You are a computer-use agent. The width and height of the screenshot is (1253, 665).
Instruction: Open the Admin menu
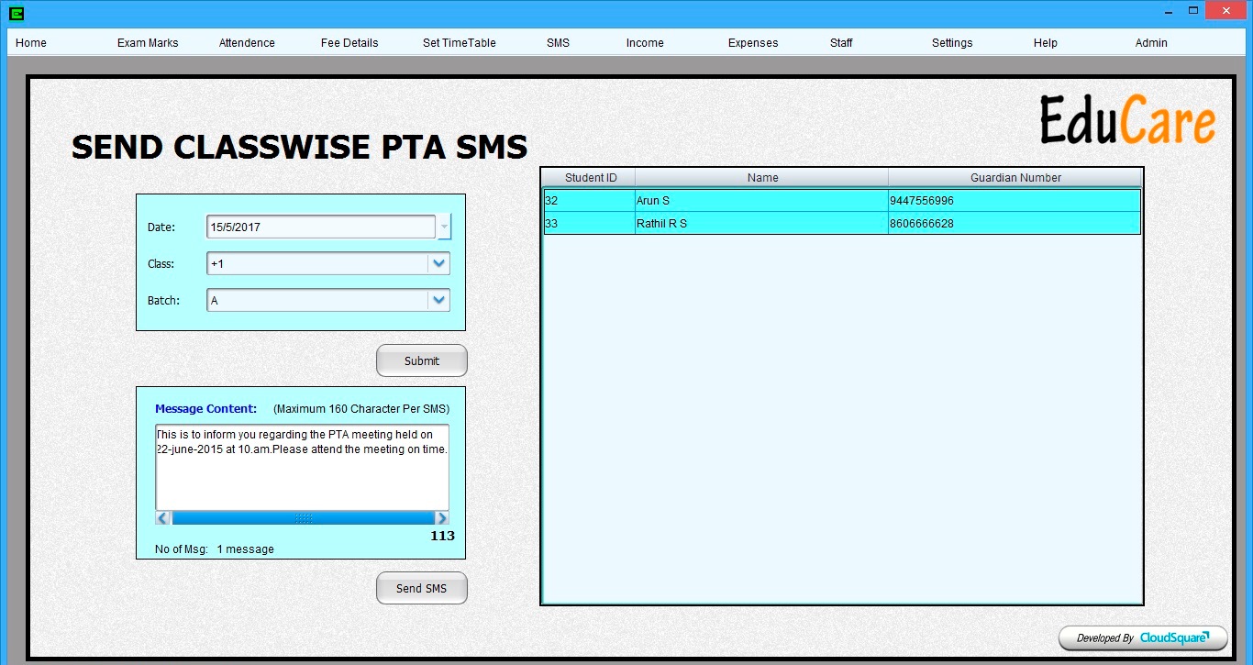(1151, 43)
